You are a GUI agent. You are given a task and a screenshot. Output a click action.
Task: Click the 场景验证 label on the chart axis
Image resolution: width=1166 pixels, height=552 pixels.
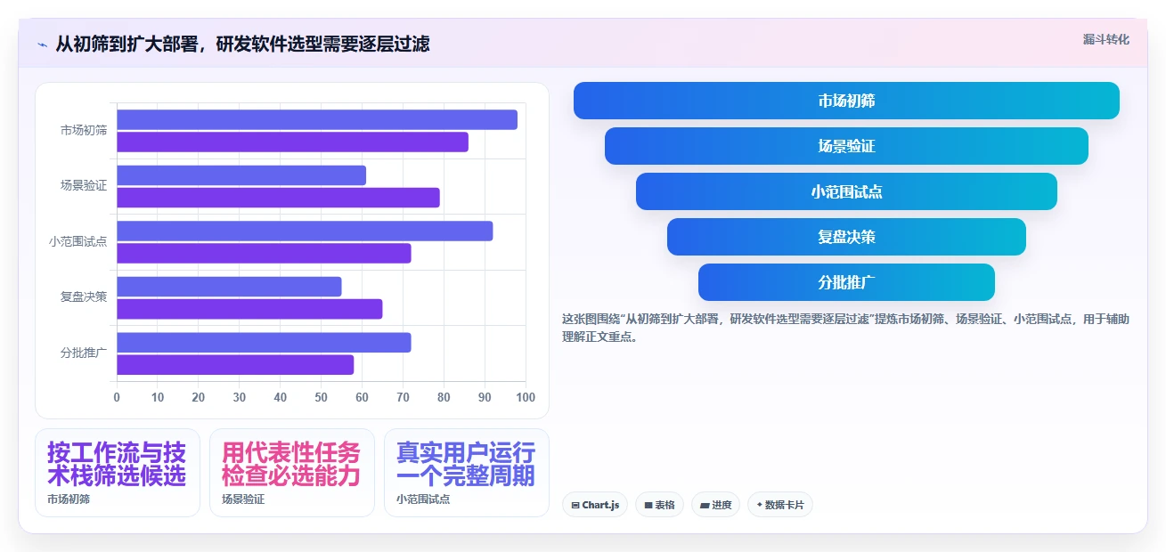(x=84, y=186)
